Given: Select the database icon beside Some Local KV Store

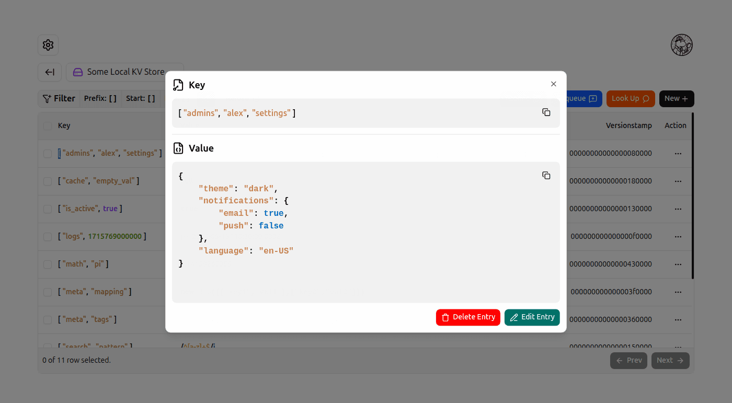Looking at the screenshot, I should pos(77,72).
